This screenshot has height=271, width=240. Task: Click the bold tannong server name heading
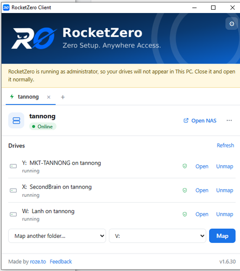coord(42,117)
